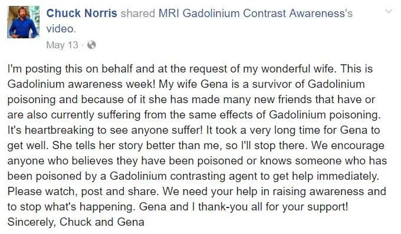
Task: Open the Chuck Norris profile name link
Action: 81,14
